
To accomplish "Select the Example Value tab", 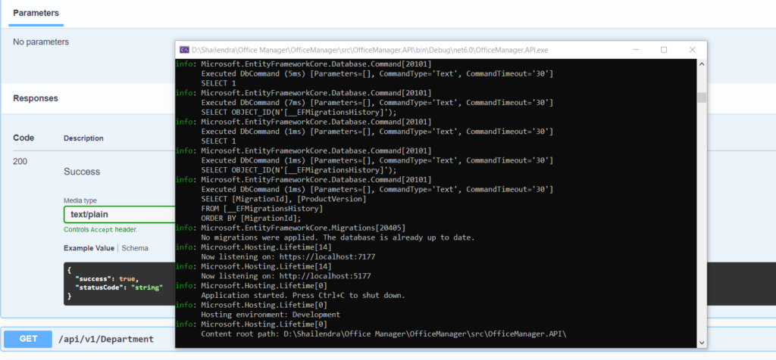I will pos(89,248).
